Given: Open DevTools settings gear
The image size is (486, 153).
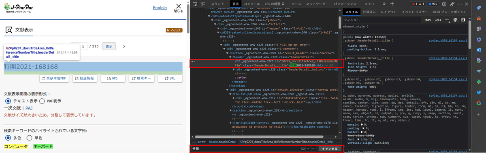Looking at the screenshot, I should (x=445, y=4).
